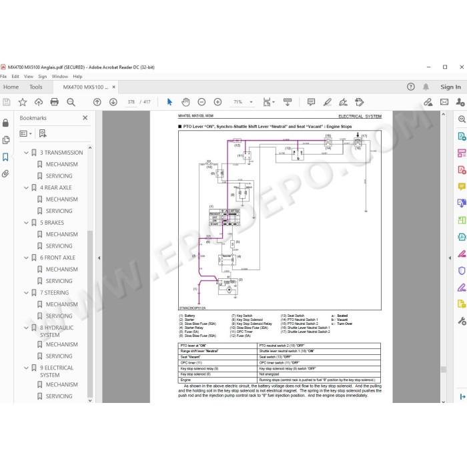Star this file as favorite
467x467 pixels.
22,102
